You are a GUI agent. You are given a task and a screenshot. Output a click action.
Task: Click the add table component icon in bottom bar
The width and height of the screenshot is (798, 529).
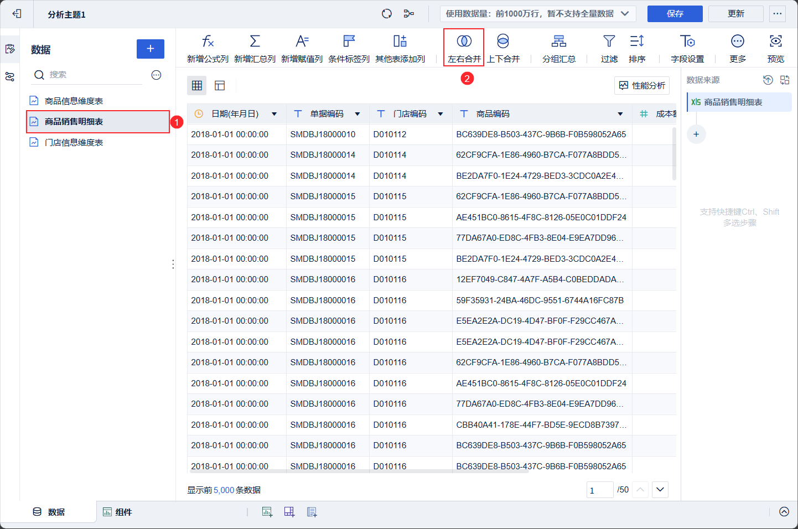[x=267, y=512]
